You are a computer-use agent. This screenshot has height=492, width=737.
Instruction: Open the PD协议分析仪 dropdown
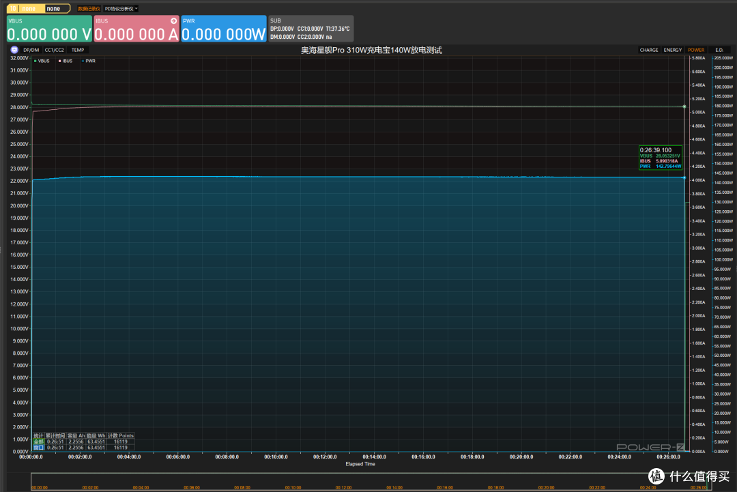(x=121, y=9)
